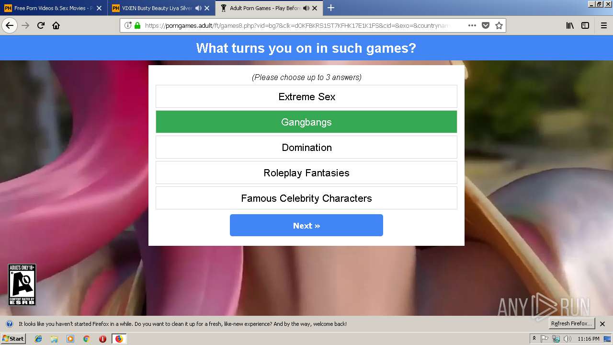Choose the Extreme Sex answer
Viewport: 613px width, 345px height.
pyautogui.click(x=306, y=96)
